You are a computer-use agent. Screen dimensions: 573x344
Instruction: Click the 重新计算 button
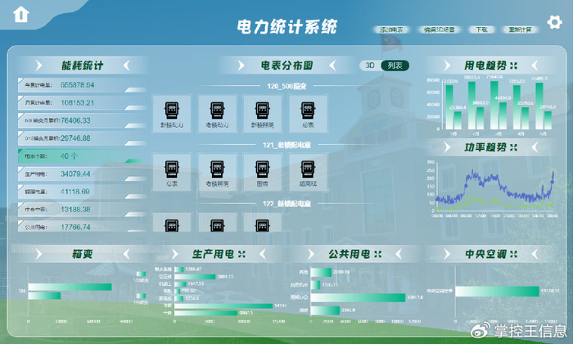520,29
